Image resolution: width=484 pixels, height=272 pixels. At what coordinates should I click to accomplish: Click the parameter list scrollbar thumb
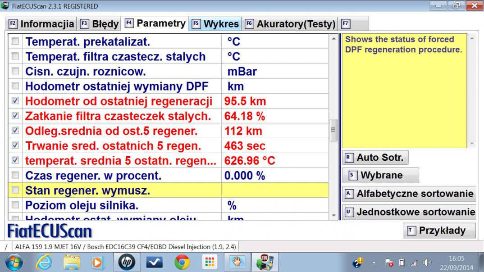333,130
